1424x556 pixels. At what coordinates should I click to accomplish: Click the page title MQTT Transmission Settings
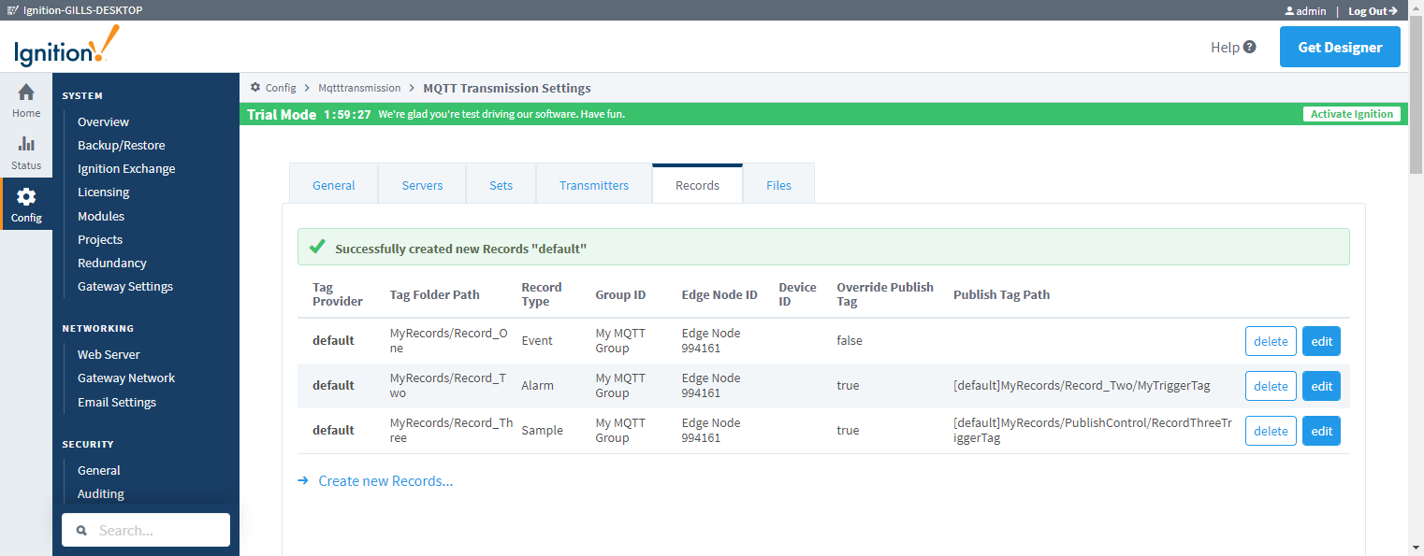coord(507,88)
